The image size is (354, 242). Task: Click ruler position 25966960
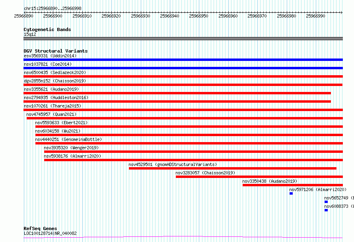click(228, 16)
